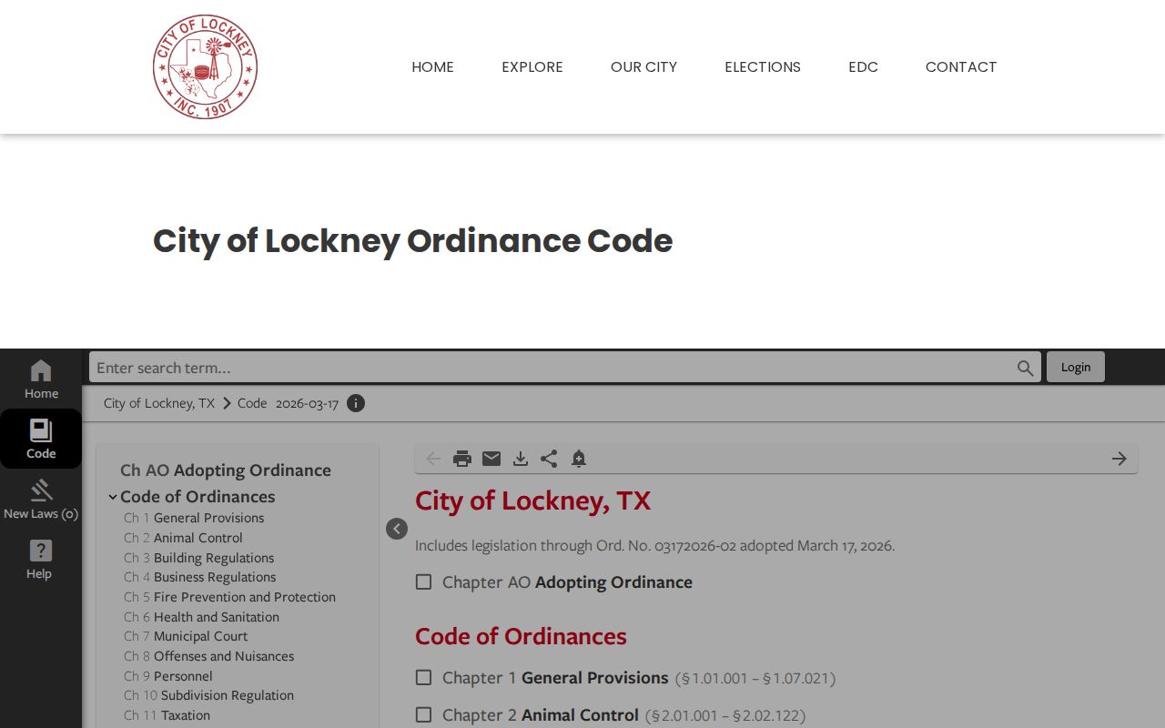
Task: Select Ch 4 Business Regulations in tree
Action: pos(199,577)
